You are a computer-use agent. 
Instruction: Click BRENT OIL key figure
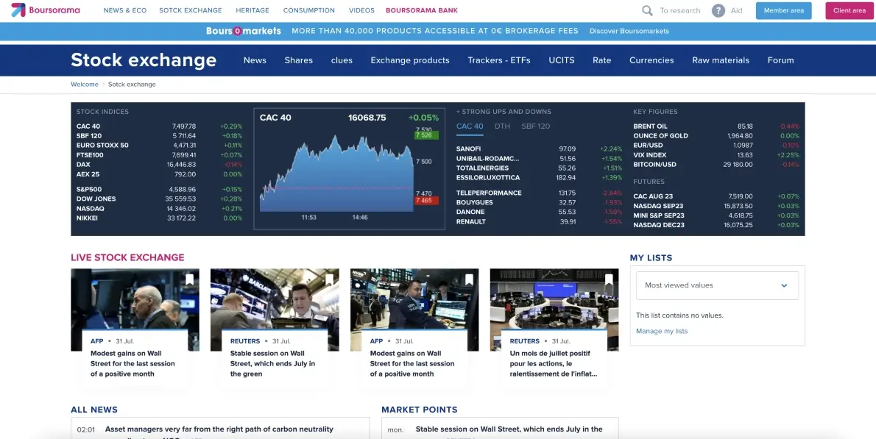pyautogui.click(x=716, y=126)
